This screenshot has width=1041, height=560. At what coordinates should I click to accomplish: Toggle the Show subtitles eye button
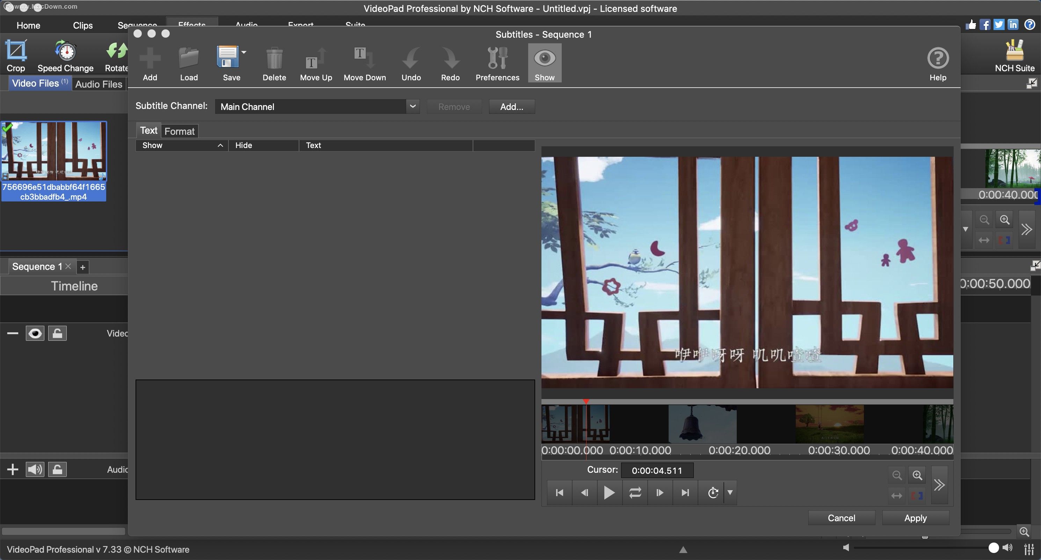coord(544,63)
